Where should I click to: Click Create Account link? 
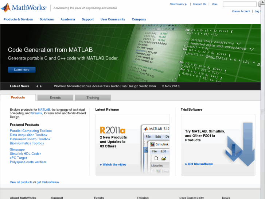tap(241, 11)
